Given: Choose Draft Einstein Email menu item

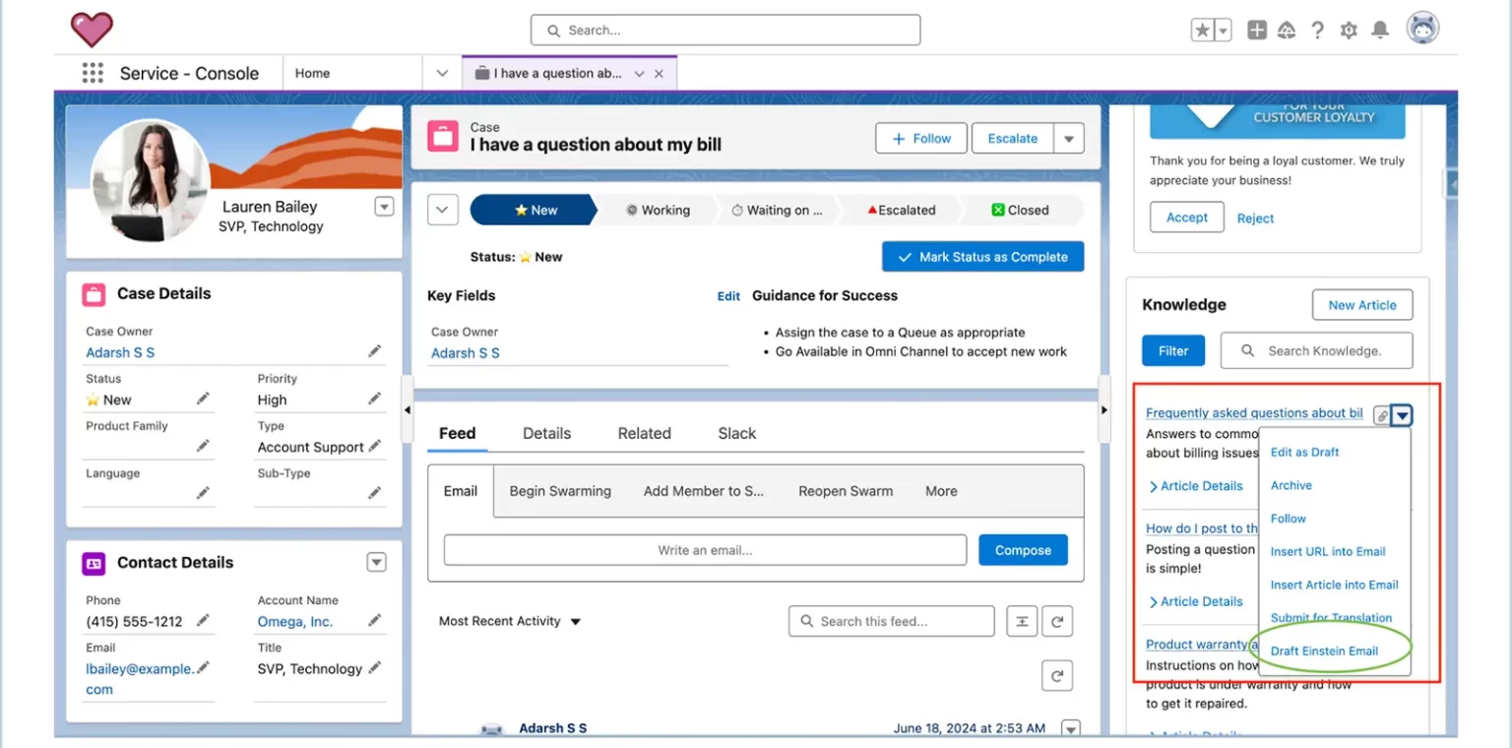Looking at the screenshot, I should (1324, 651).
